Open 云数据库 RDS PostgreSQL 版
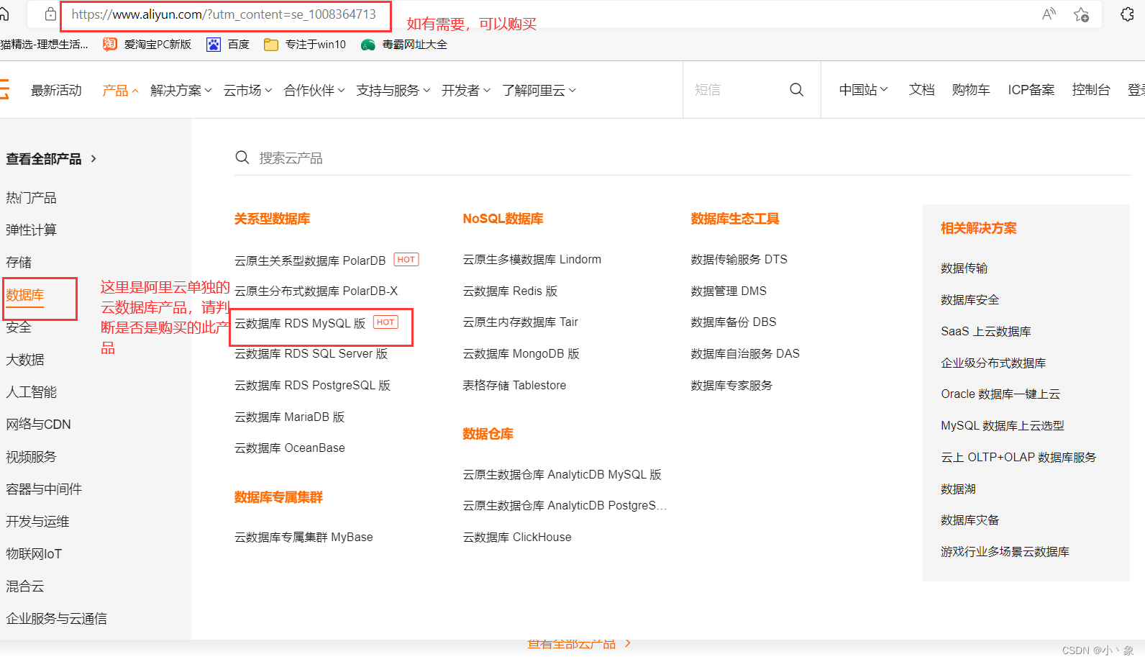Screen dimensions: 1145x662 pos(312,386)
